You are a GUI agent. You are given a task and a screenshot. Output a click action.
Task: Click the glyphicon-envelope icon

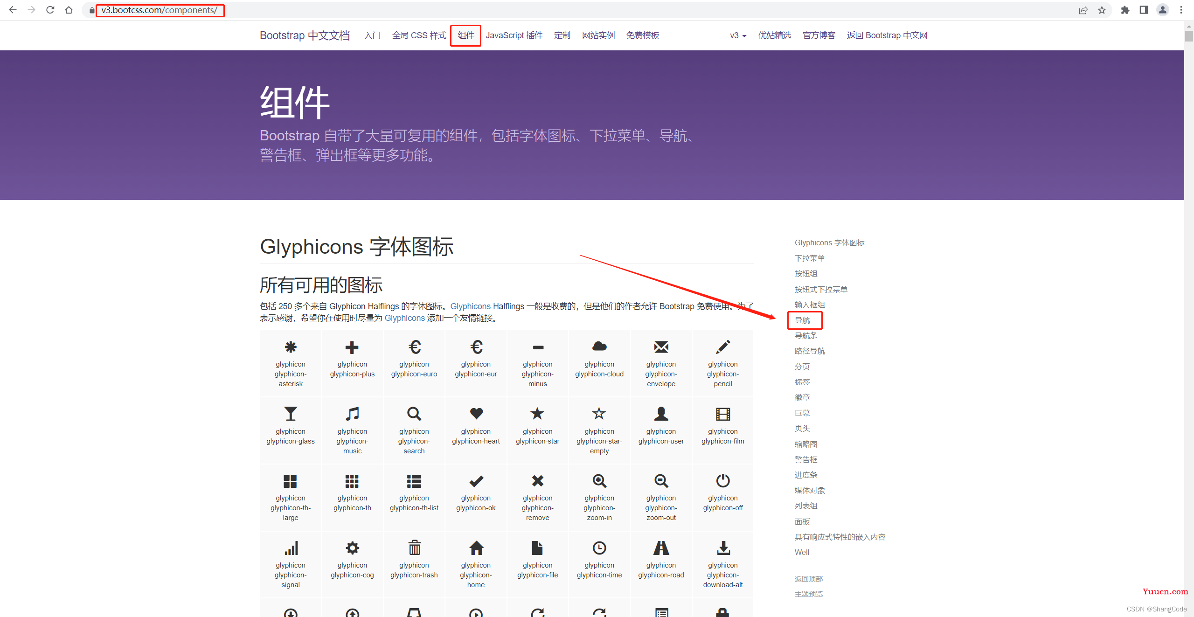point(661,347)
